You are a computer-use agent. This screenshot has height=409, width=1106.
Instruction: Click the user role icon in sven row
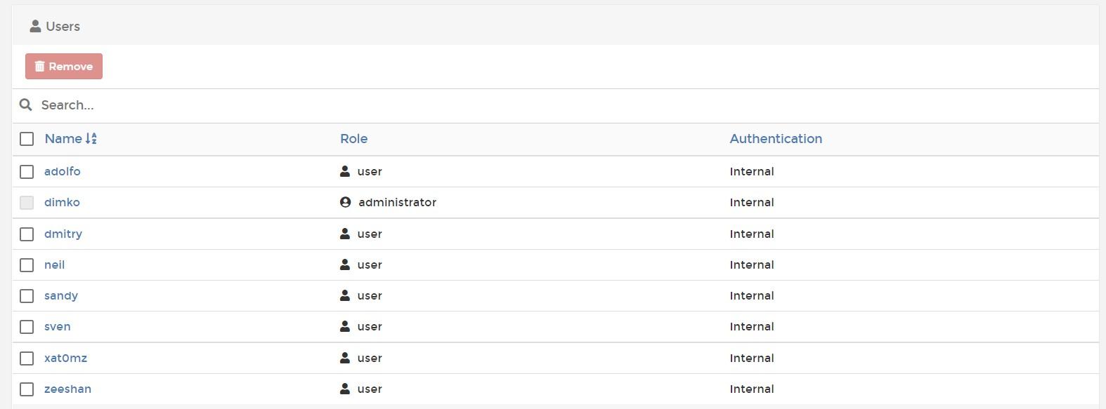point(345,326)
